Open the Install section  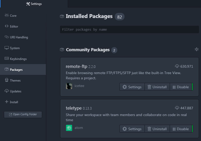(x=23, y=102)
